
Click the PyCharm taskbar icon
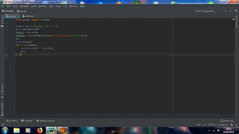click(51, 130)
